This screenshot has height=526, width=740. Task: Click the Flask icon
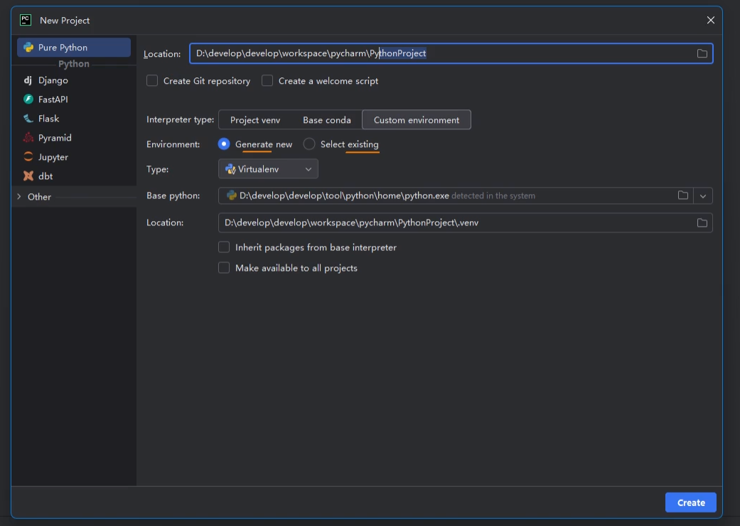point(28,119)
